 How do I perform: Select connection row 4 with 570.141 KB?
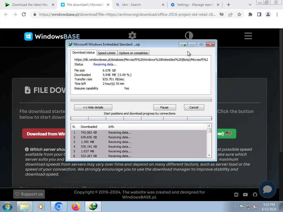139,147
